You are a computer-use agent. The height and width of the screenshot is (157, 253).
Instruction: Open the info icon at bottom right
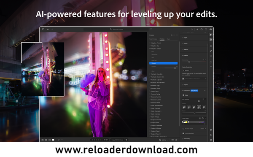coord(211,140)
